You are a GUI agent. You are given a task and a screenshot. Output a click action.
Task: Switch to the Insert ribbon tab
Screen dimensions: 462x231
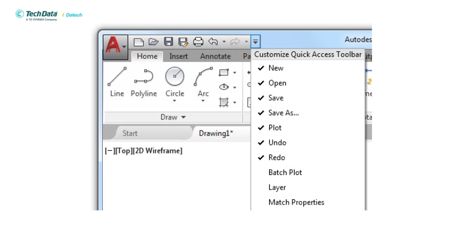(x=178, y=56)
